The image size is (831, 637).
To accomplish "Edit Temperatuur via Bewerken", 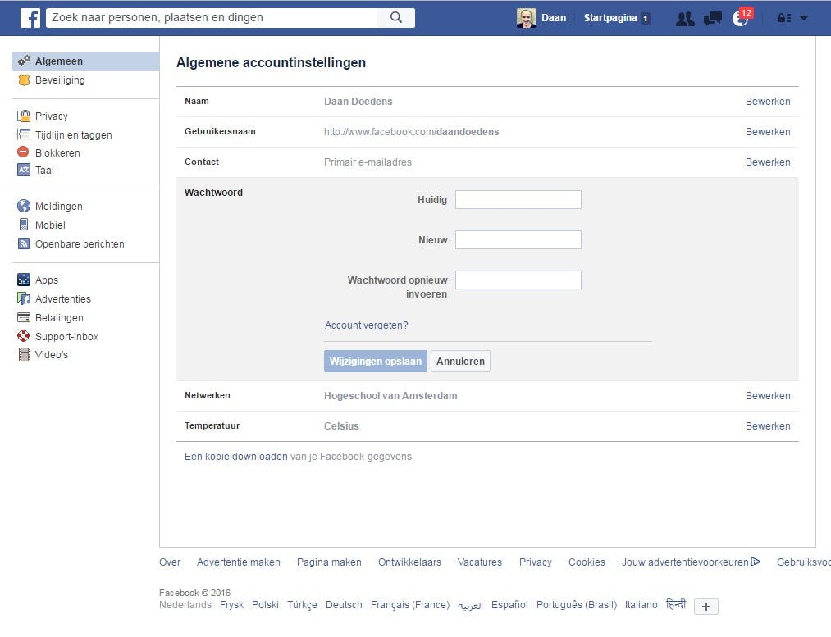I will pos(767,425).
